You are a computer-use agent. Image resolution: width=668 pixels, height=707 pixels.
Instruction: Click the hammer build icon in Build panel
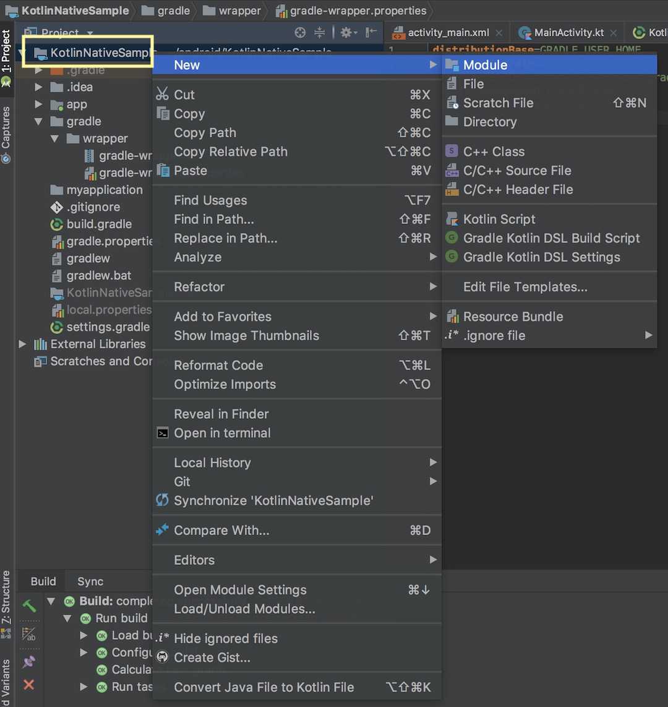29,606
